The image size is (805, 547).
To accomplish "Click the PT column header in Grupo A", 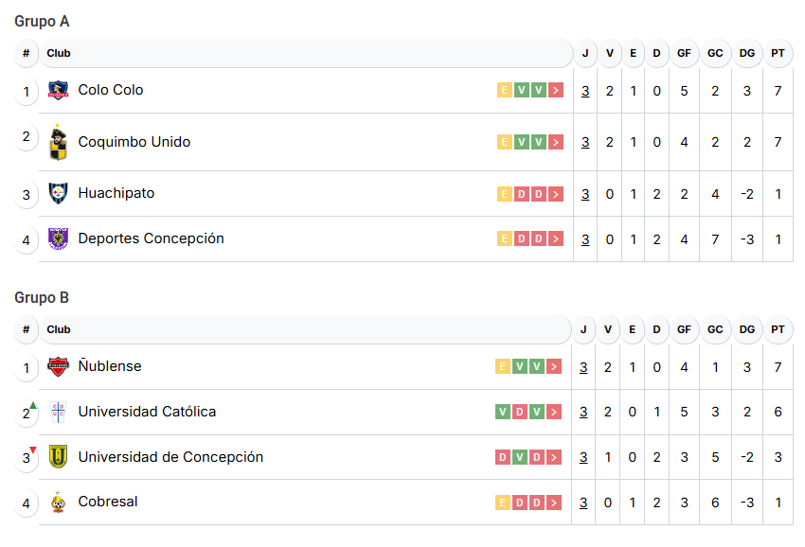I will point(778,53).
